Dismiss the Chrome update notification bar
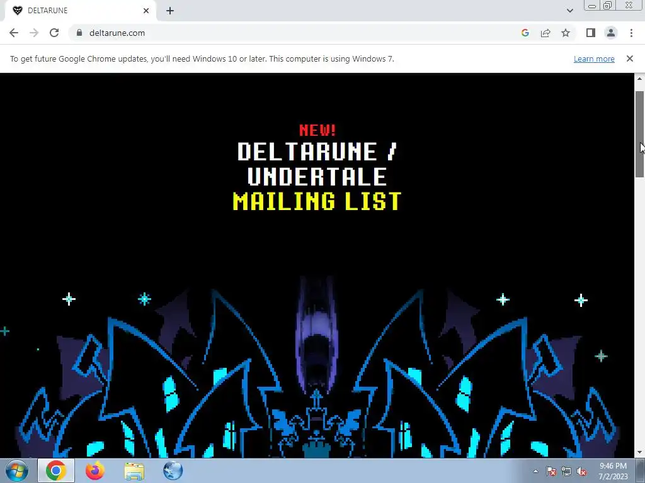 [630, 58]
